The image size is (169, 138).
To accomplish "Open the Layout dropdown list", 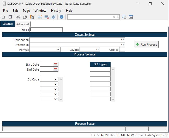I will [x=98, y=49].
